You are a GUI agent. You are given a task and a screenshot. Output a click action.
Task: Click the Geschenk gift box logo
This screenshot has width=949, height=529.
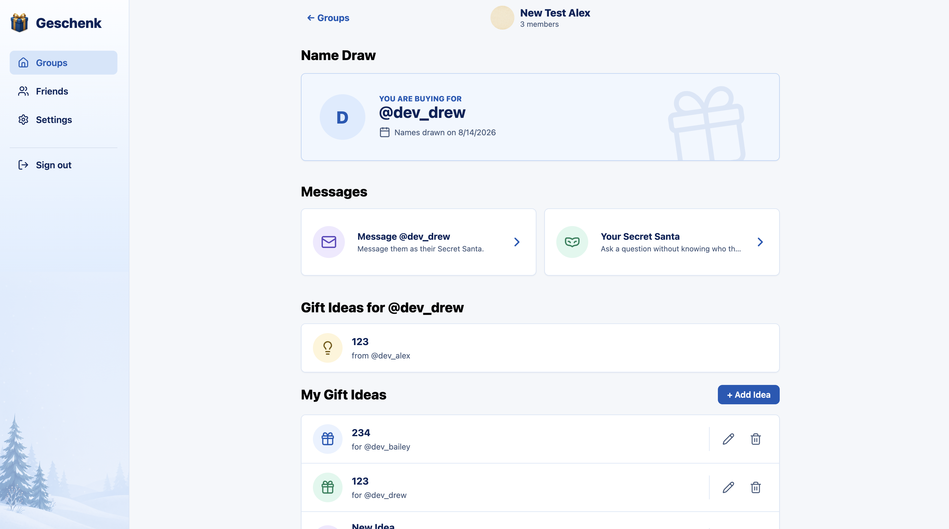pos(19,23)
